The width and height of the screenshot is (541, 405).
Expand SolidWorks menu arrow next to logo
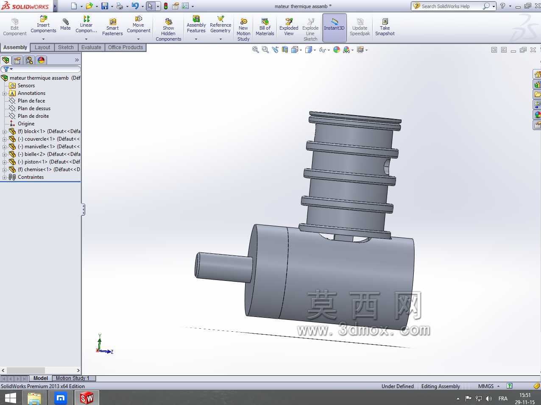point(55,6)
